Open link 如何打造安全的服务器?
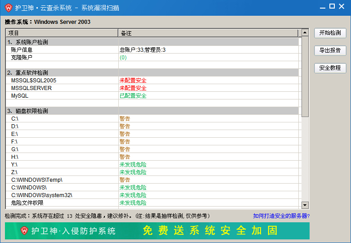This screenshot has height=243, width=351. (x=281, y=216)
